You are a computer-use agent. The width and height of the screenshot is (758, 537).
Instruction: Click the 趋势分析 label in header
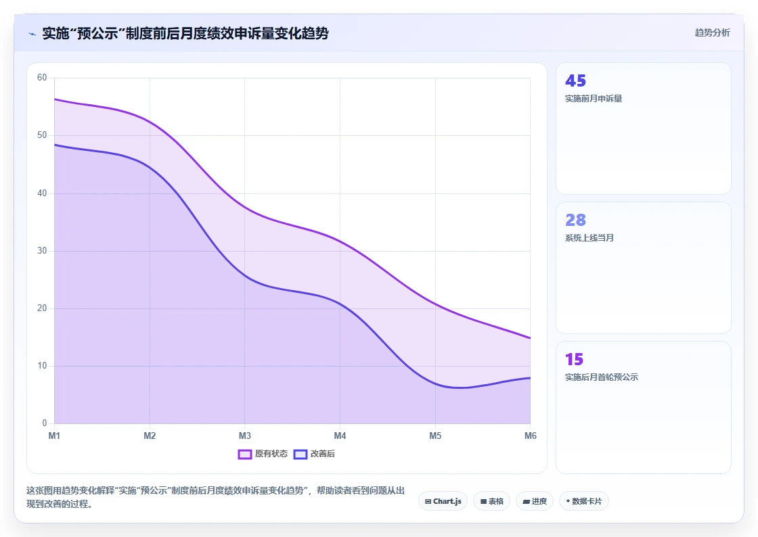[712, 32]
